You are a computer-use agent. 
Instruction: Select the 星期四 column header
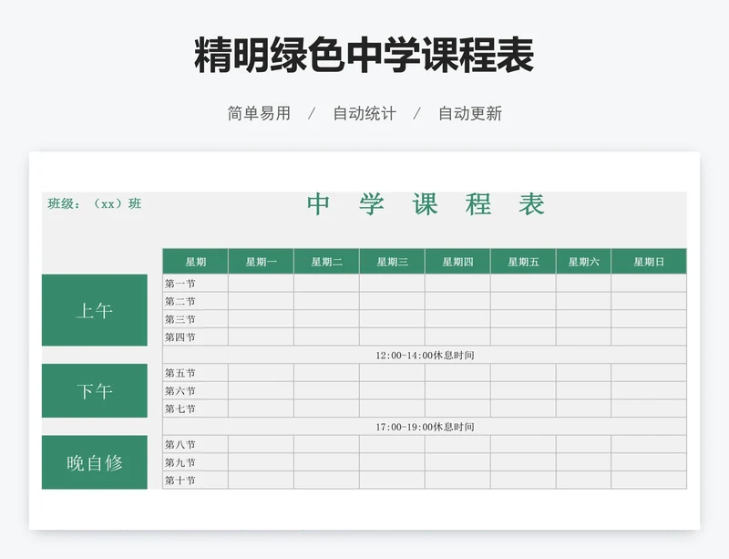click(x=457, y=262)
